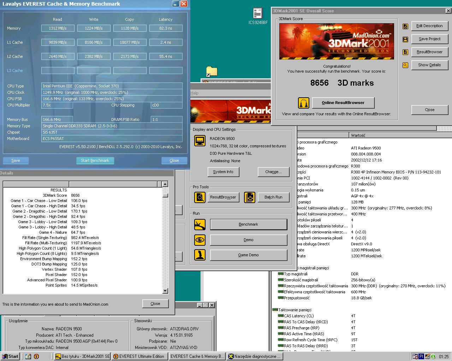Click the first system tray icon
Image resolution: width=452 pixels, height=361 pixels.
point(415,356)
